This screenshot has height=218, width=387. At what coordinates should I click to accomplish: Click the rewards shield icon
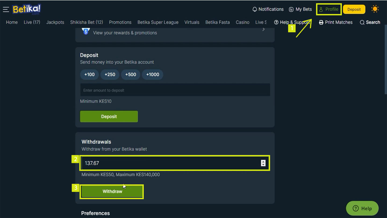click(x=86, y=31)
